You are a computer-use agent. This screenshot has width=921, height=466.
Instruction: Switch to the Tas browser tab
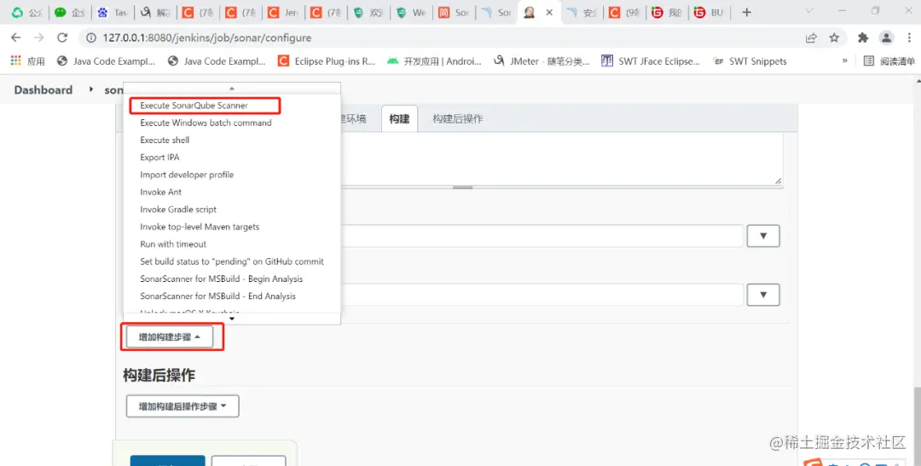pos(113,12)
